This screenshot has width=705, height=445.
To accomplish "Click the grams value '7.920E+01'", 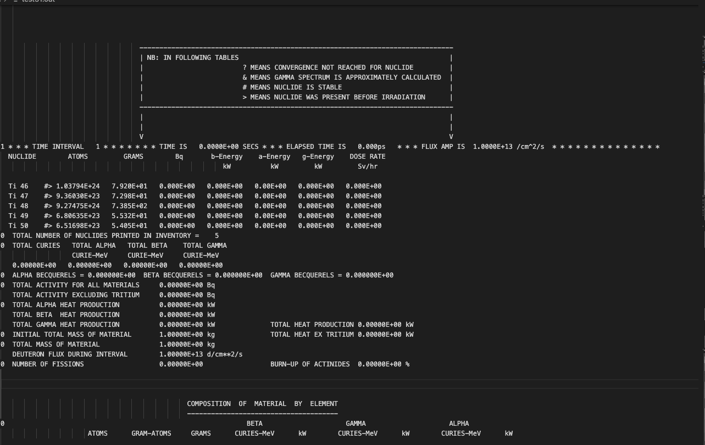I will [130, 186].
